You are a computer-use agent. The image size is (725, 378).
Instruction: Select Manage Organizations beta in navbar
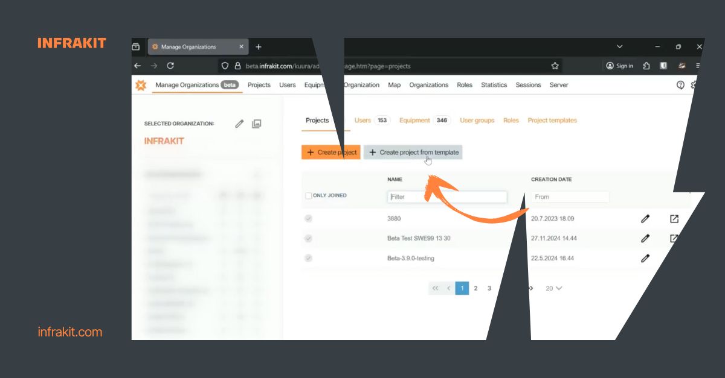197,85
